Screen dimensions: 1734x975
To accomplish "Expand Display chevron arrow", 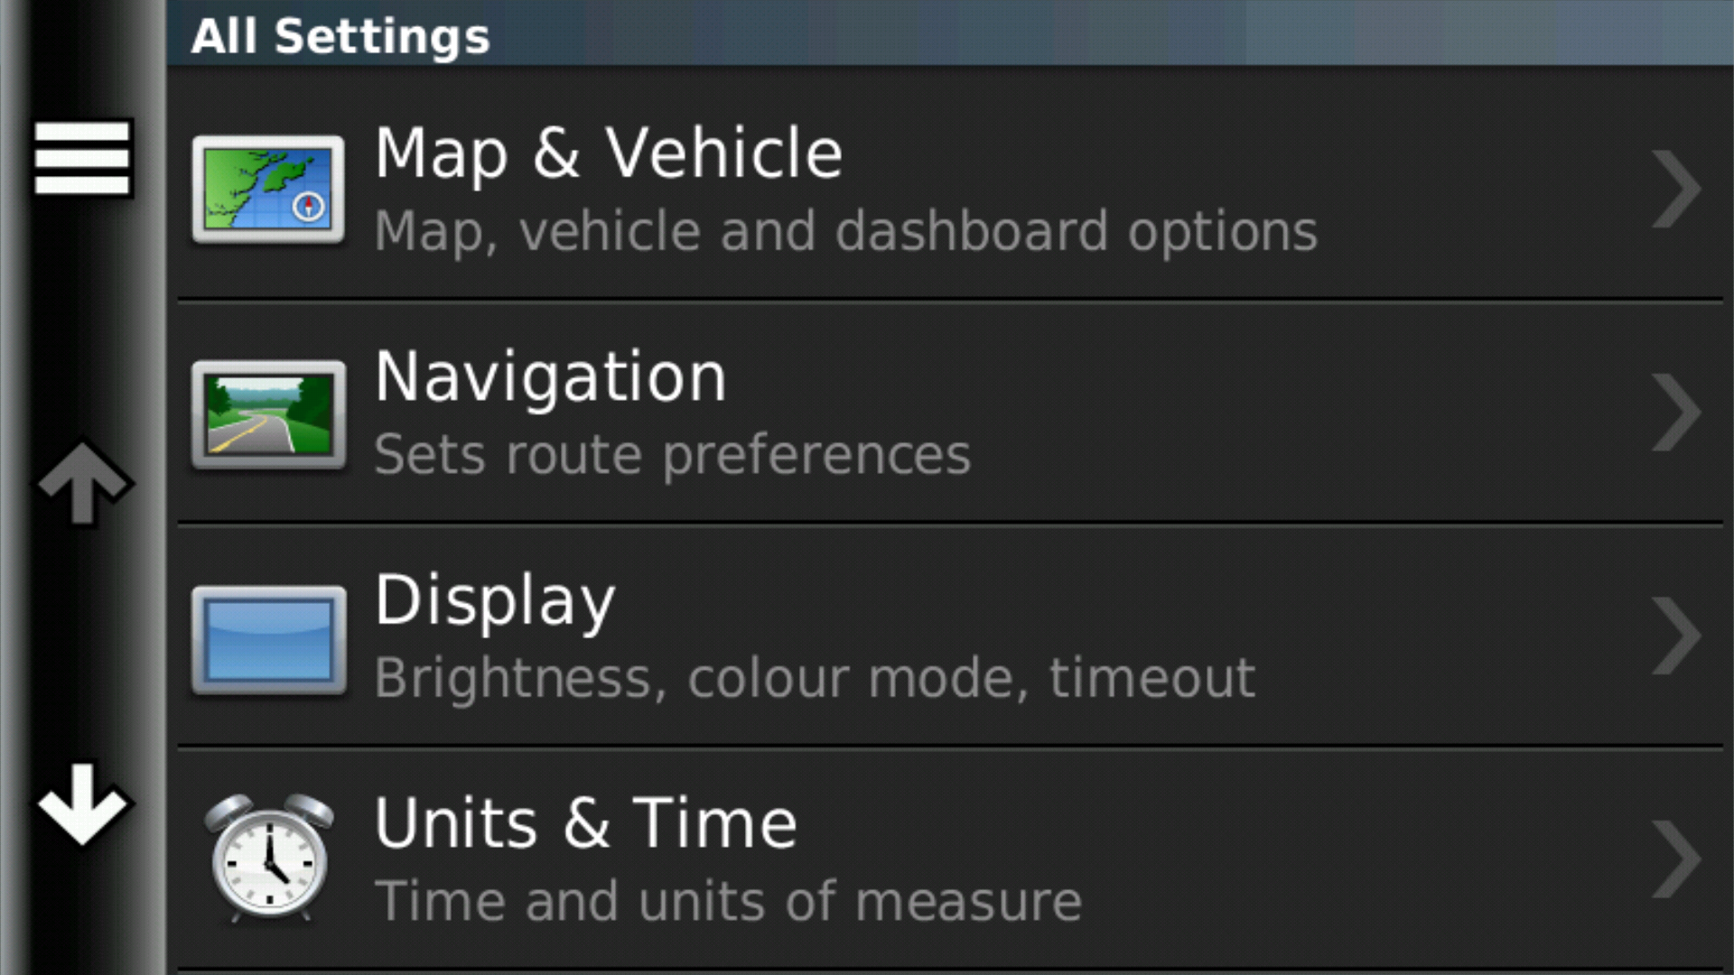I will [1676, 636].
